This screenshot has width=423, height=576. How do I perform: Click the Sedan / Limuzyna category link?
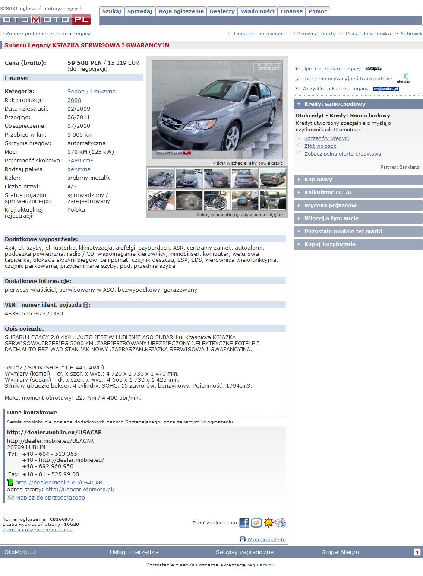point(92,92)
